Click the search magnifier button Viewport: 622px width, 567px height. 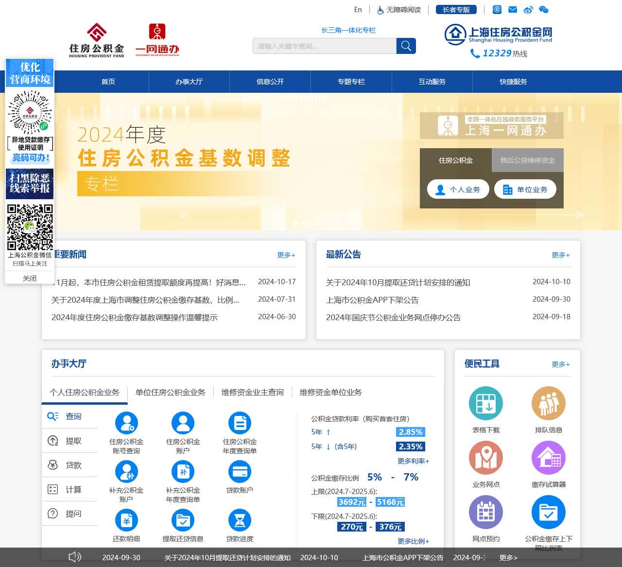tap(406, 46)
